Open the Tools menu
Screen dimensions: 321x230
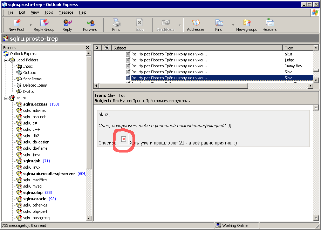pos(48,12)
